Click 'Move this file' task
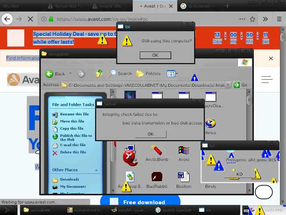Viewport: 286px width, 215px height. 72,121
